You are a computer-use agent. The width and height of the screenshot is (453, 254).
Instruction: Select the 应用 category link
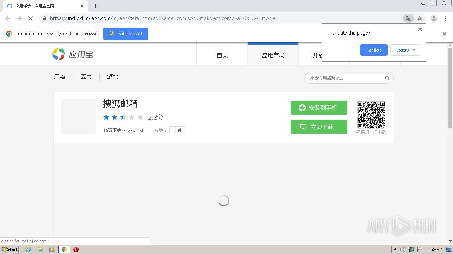[86, 77]
